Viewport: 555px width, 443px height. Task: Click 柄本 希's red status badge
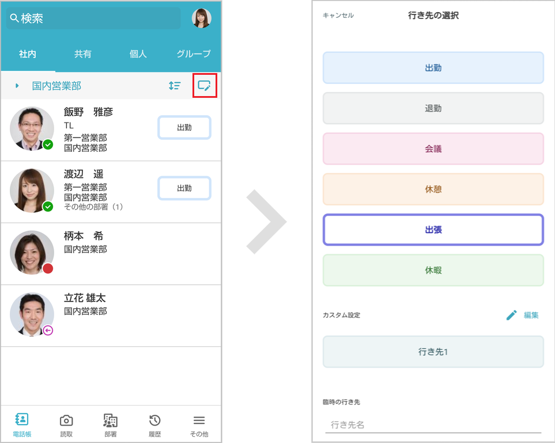(48, 269)
